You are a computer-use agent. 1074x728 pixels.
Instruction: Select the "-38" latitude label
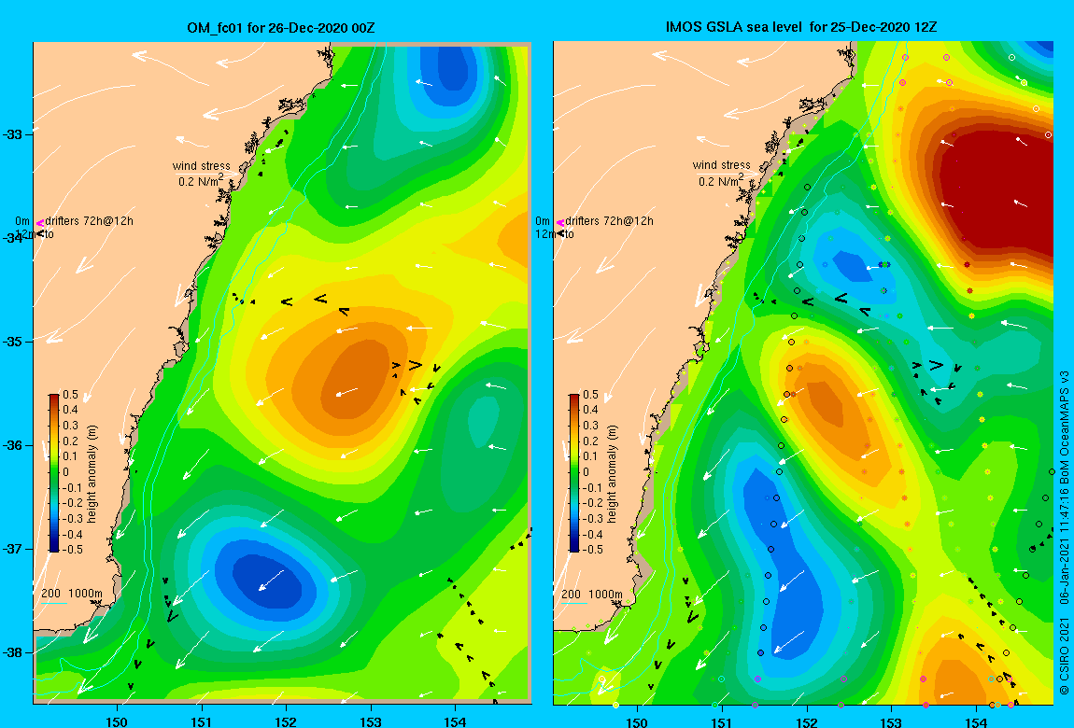(14, 652)
